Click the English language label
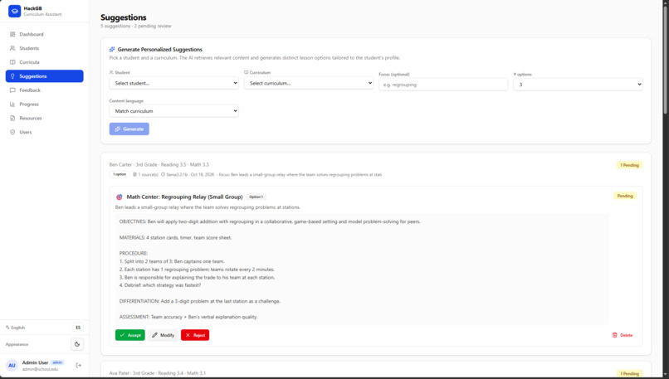The width and height of the screenshot is (669, 379). (18, 328)
